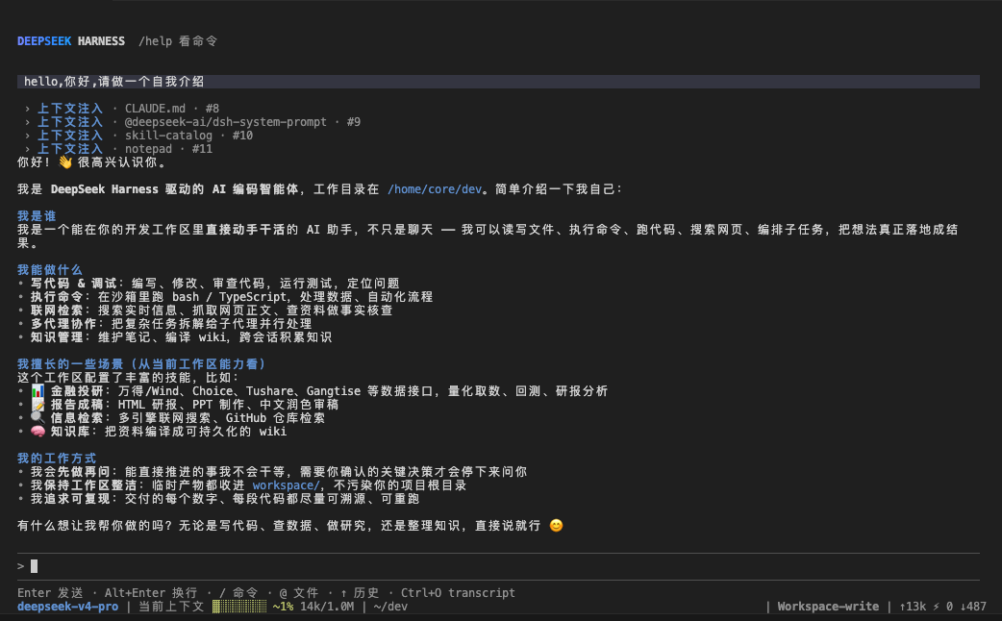The image size is (1002, 621).
Task: Click the context usage progress bar
Action: 239,607
